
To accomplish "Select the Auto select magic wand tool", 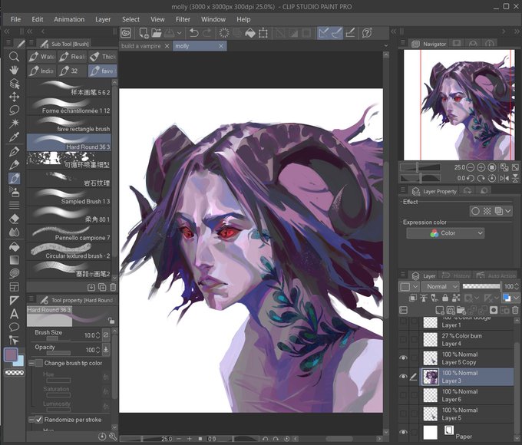I will point(14,124).
